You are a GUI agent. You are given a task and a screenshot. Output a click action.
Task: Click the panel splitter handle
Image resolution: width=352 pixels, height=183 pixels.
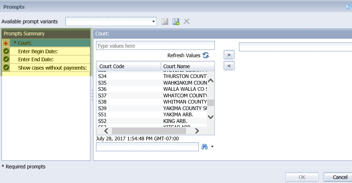92,95
